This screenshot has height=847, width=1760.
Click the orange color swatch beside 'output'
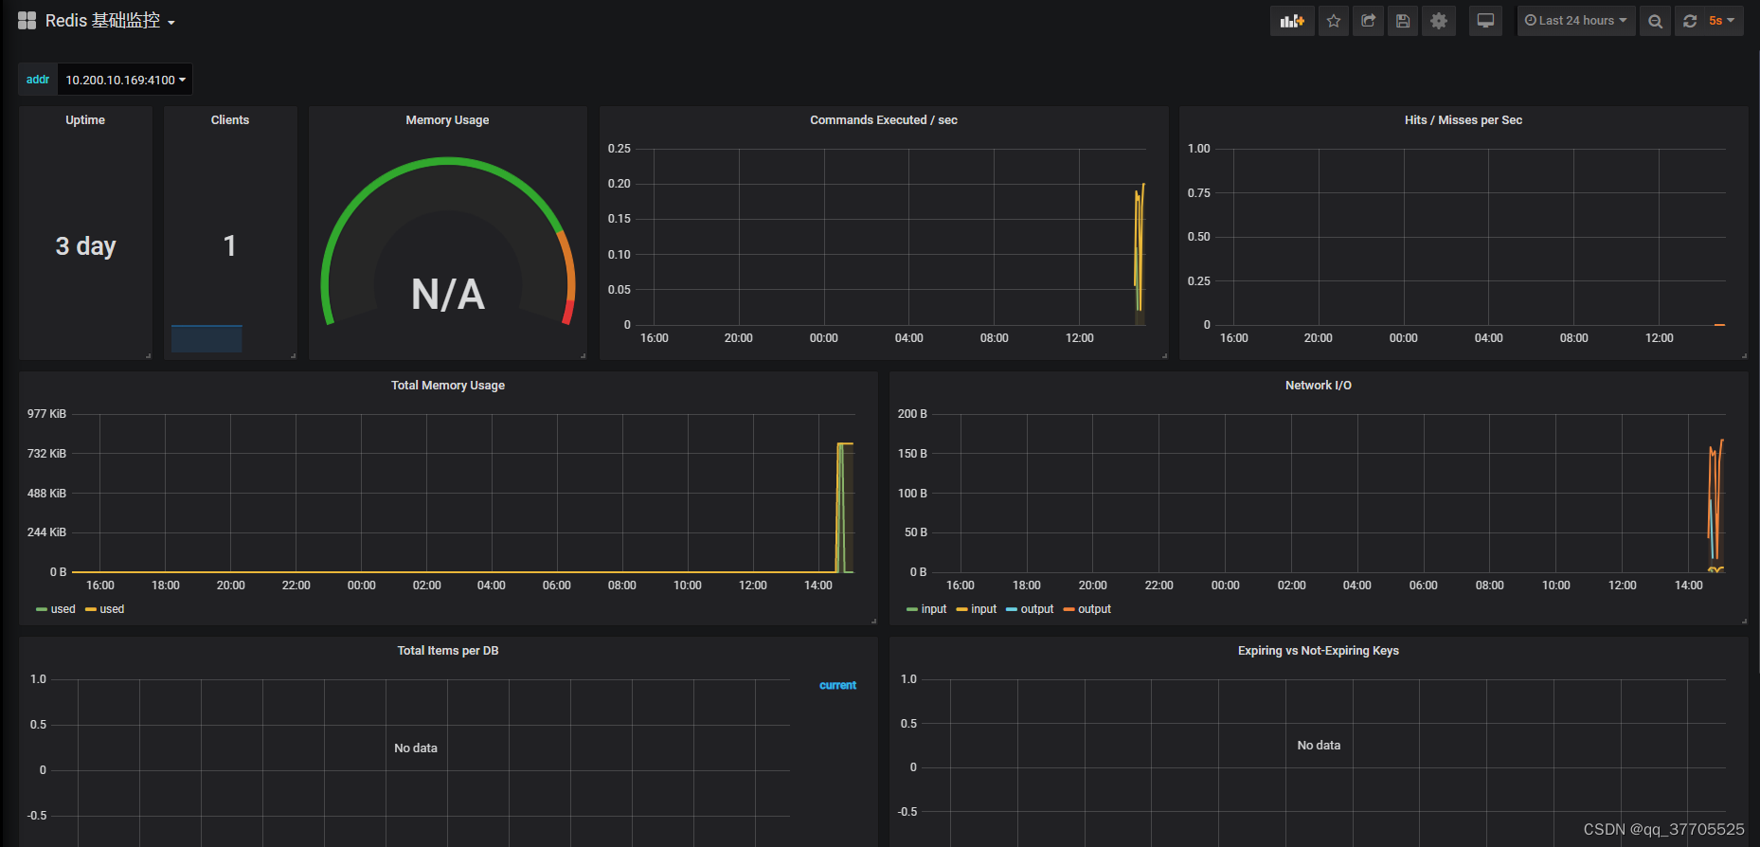click(1069, 609)
